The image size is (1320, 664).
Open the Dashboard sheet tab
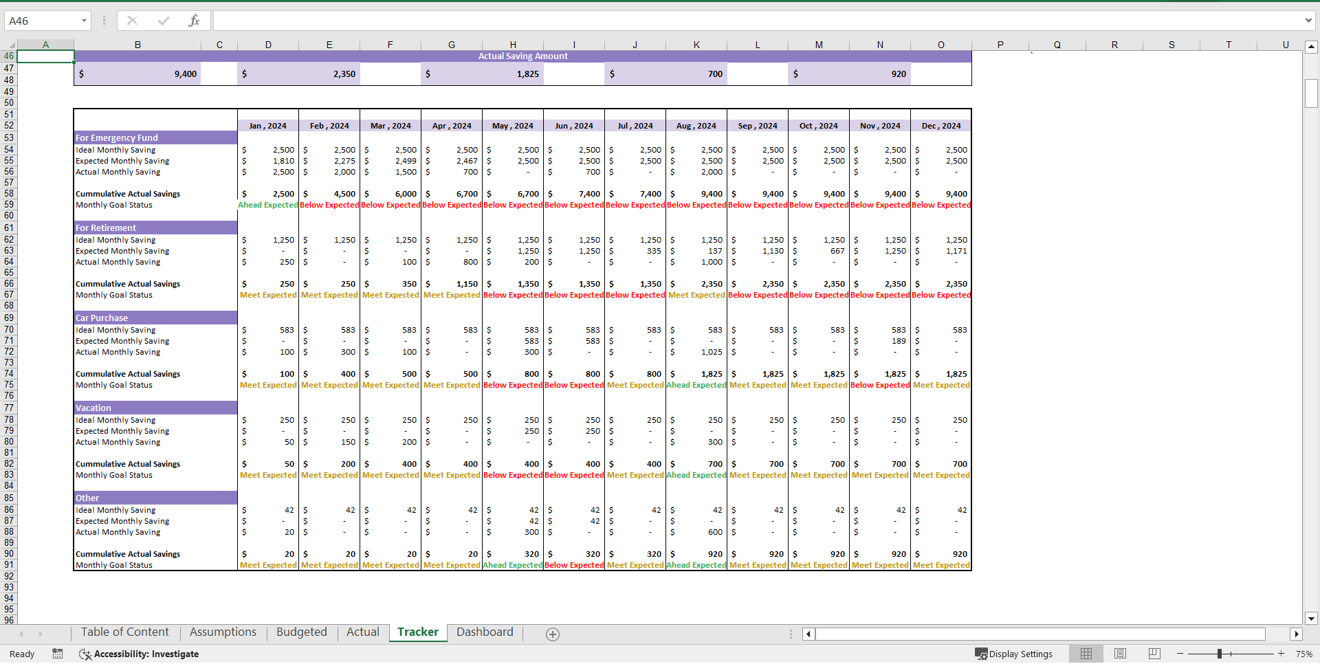485,632
